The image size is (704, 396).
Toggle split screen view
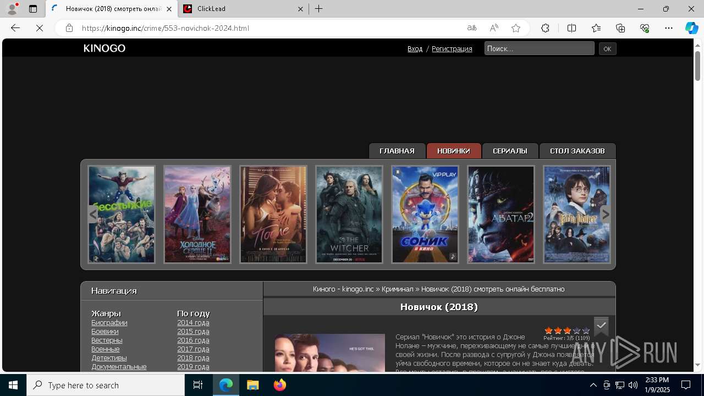click(571, 28)
